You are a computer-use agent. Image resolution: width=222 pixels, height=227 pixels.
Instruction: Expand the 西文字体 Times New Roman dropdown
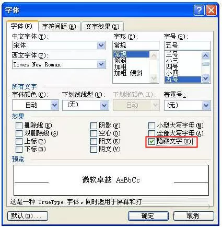tap(101, 64)
